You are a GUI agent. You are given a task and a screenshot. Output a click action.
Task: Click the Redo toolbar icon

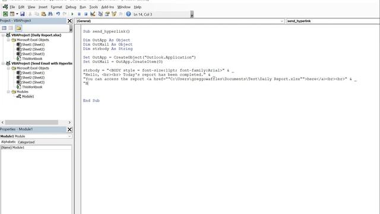pos(65,14)
